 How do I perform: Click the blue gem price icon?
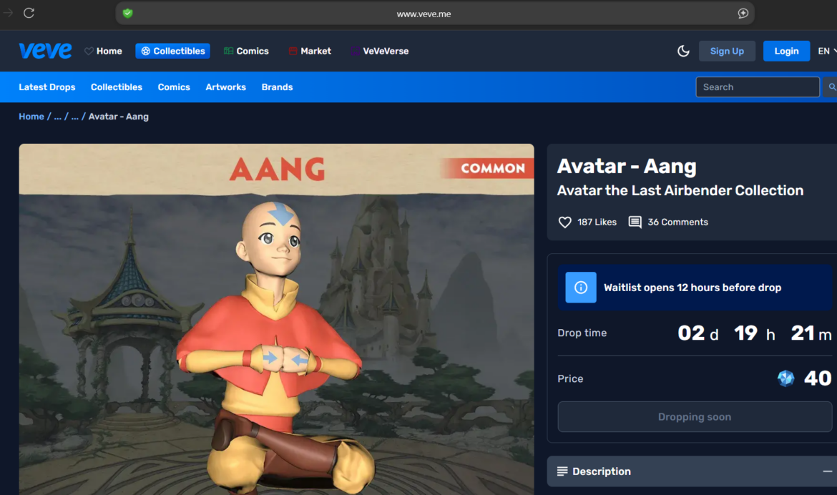[785, 378]
